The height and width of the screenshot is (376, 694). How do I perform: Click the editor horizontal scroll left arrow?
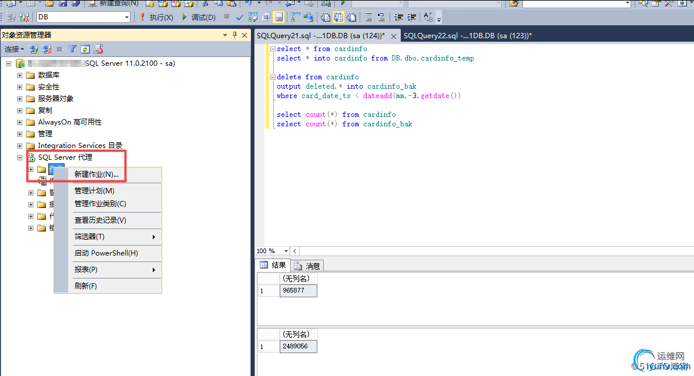click(295, 251)
